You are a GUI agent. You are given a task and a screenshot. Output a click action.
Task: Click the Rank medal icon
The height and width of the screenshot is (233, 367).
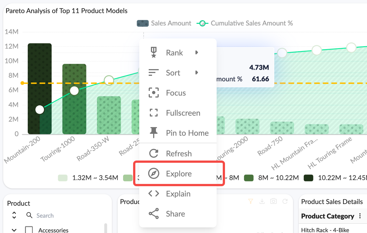coord(153,53)
